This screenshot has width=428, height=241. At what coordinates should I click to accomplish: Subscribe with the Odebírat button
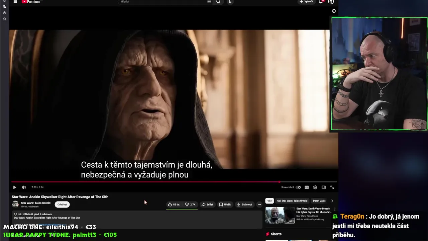click(x=62, y=205)
